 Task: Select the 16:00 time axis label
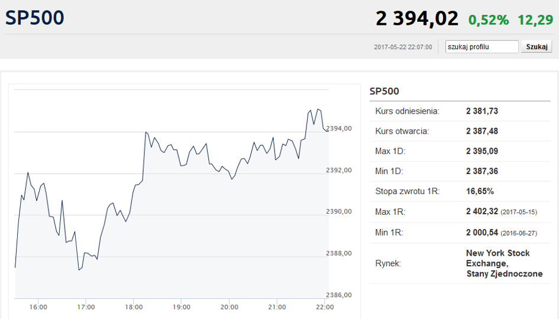(x=38, y=307)
